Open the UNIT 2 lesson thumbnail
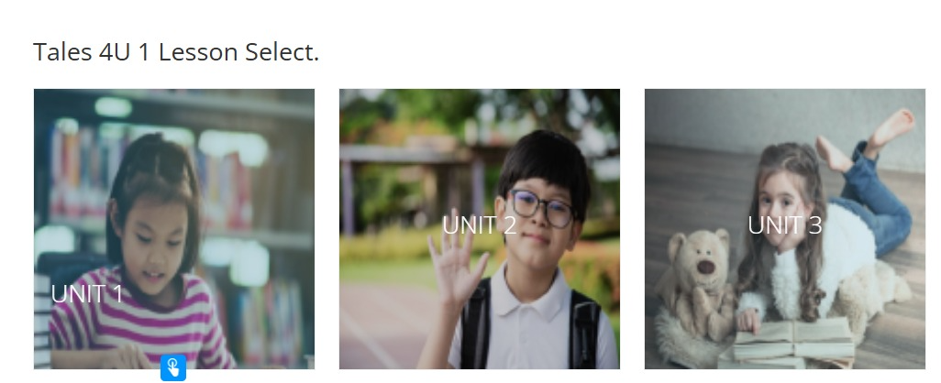Image resolution: width=941 pixels, height=383 pixels. point(480,229)
